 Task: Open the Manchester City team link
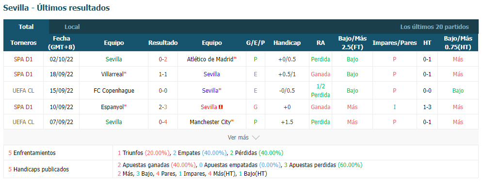[x=210, y=122]
